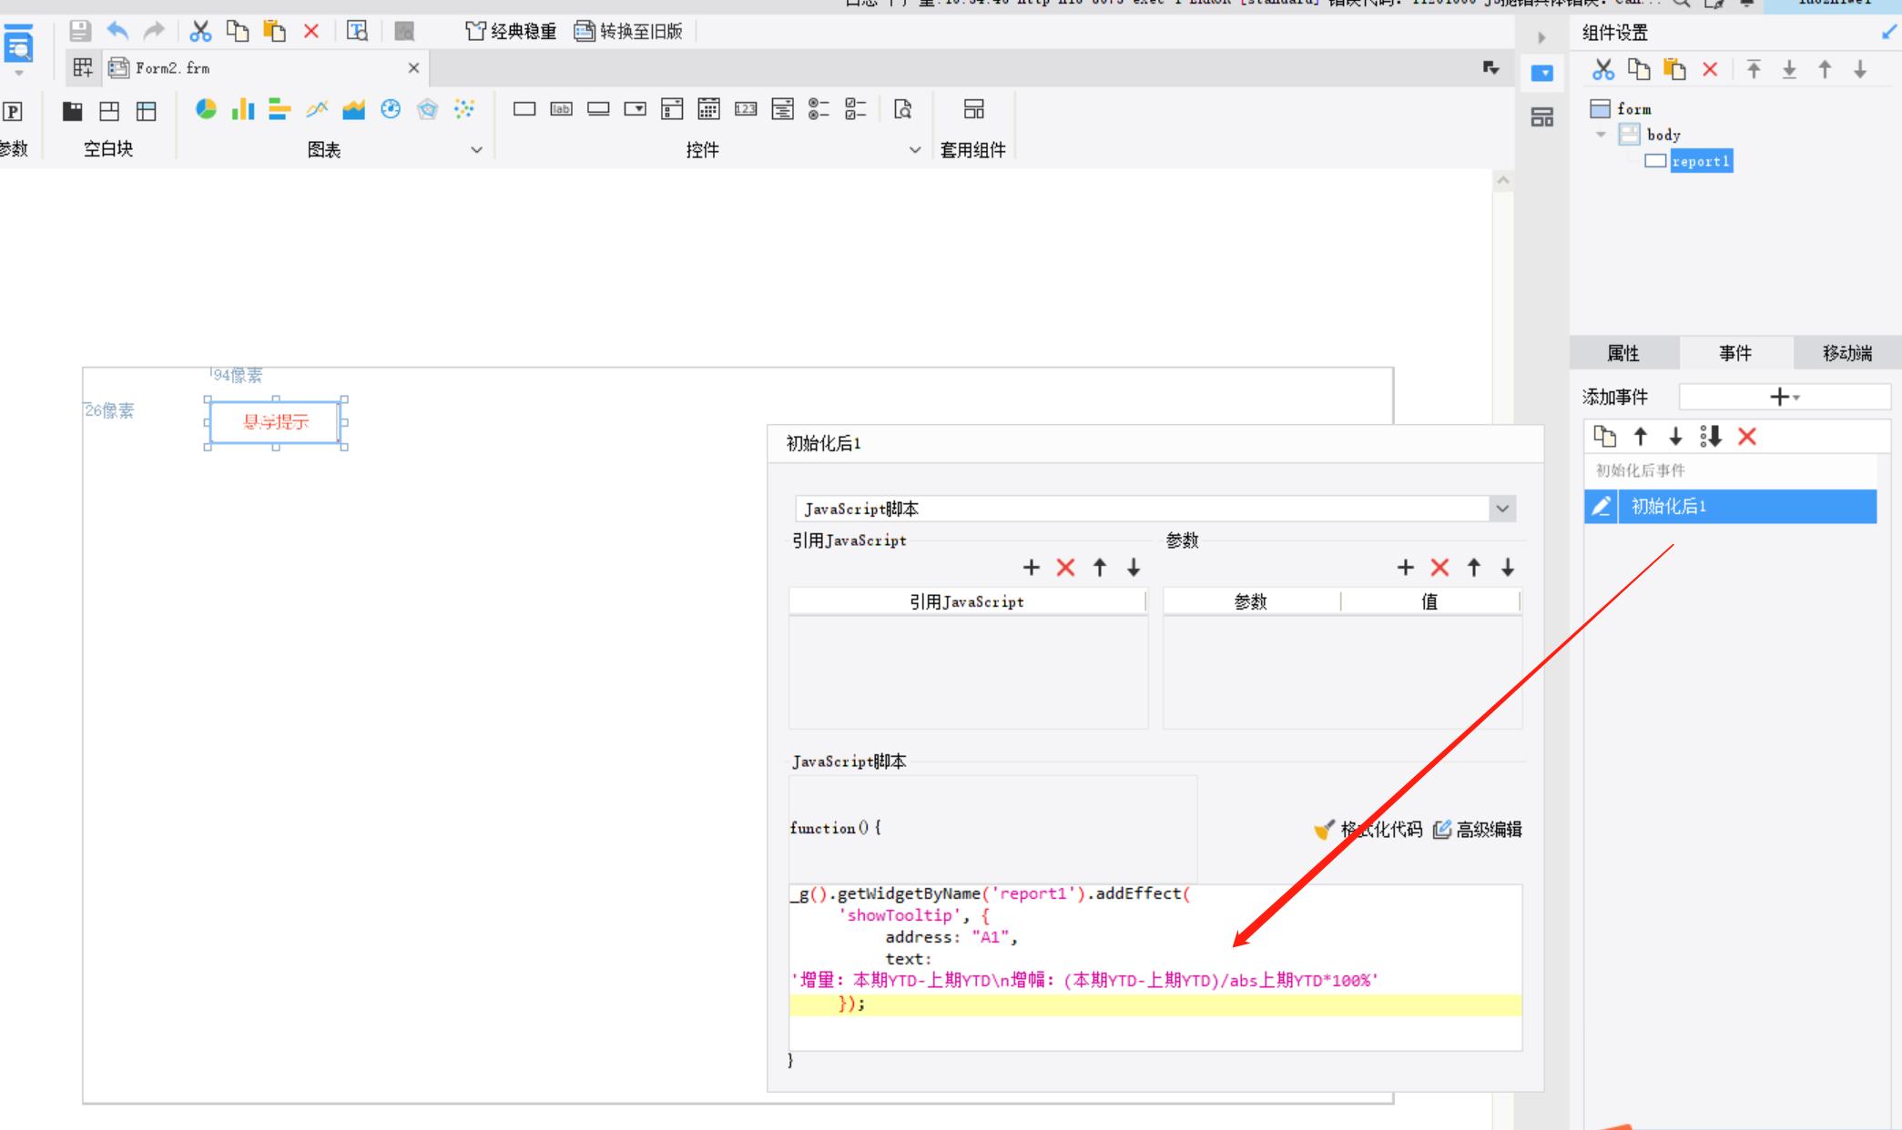Insert a bar chart component
The image size is (1902, 1130).
tap(280, 110)
